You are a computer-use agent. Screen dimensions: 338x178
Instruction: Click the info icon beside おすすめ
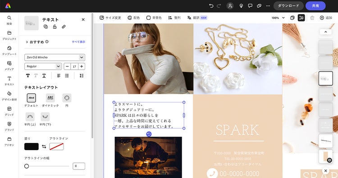coord(47,42)
